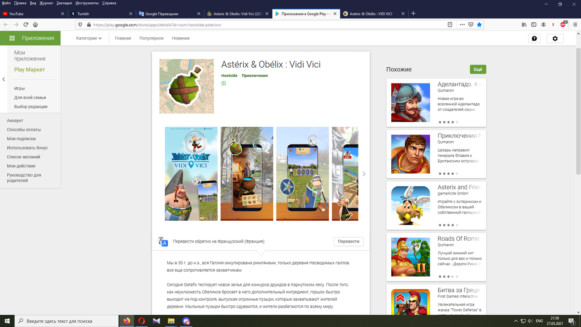Viewport: 581px width, 327px height.
Task: Go to Главная in Play nav
Action: click(123, 38)
